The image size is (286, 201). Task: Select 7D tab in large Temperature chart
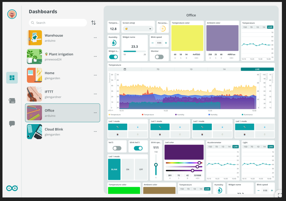158,69
